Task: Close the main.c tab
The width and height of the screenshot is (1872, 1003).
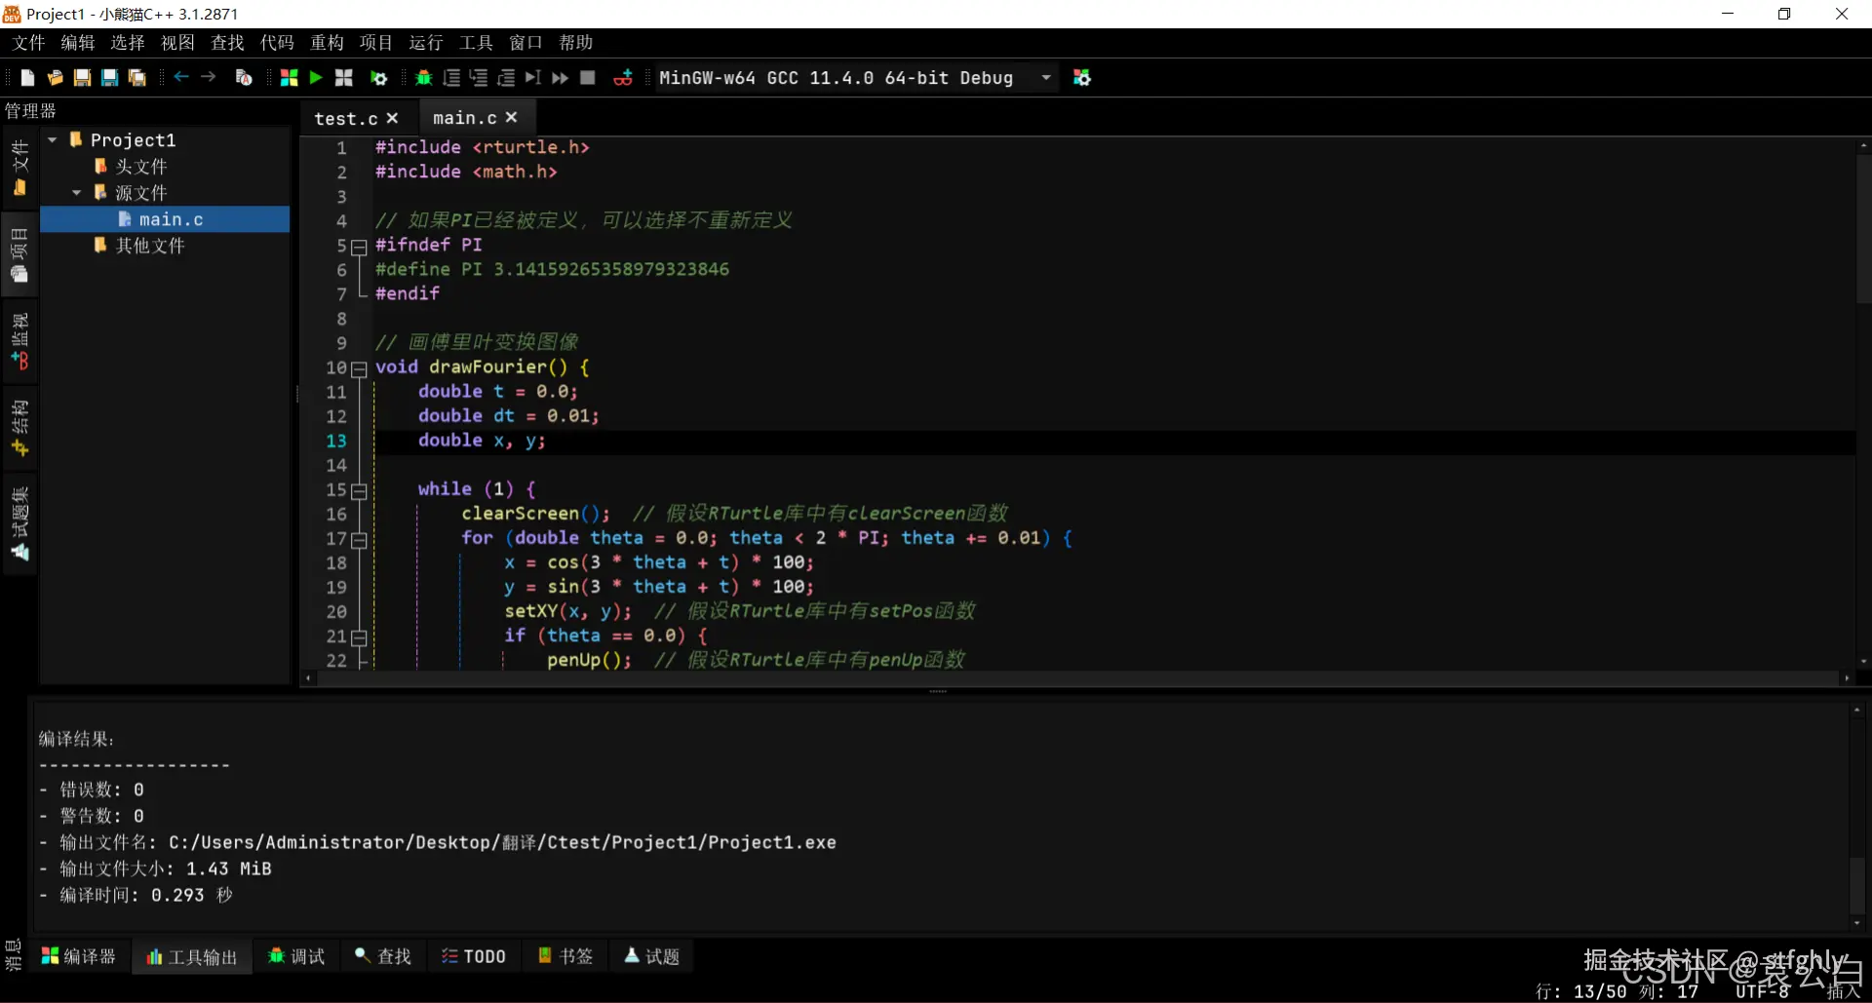Action: (x=511, y=117)
